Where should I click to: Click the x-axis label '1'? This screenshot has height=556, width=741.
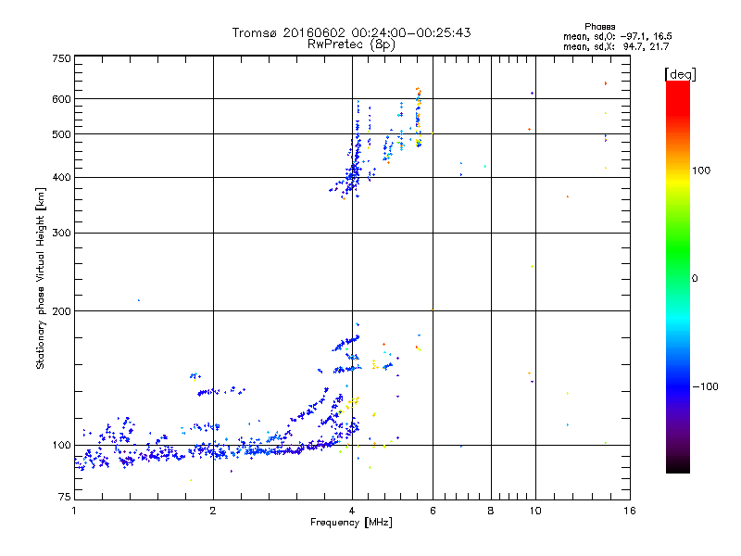tap(74, 511)
